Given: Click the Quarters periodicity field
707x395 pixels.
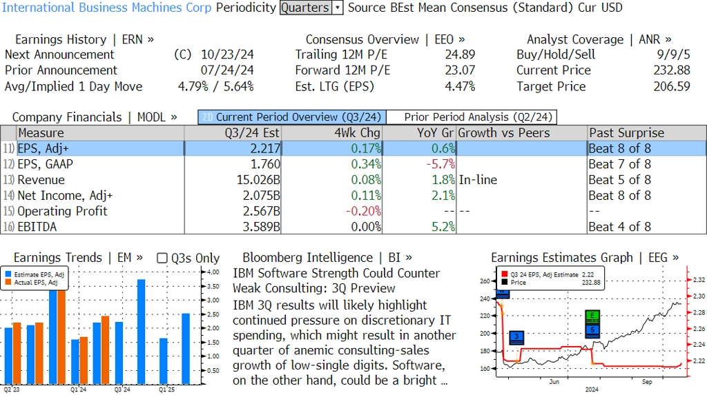Looking at the screenshot, I should pos(305,8).
